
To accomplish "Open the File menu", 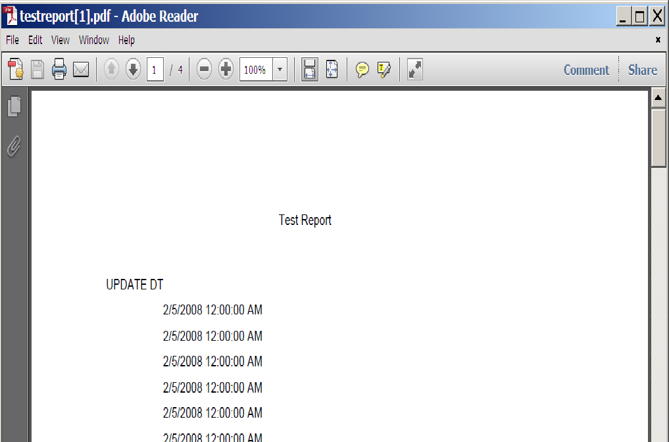I will pyautogui.click(x=12, y=40).
